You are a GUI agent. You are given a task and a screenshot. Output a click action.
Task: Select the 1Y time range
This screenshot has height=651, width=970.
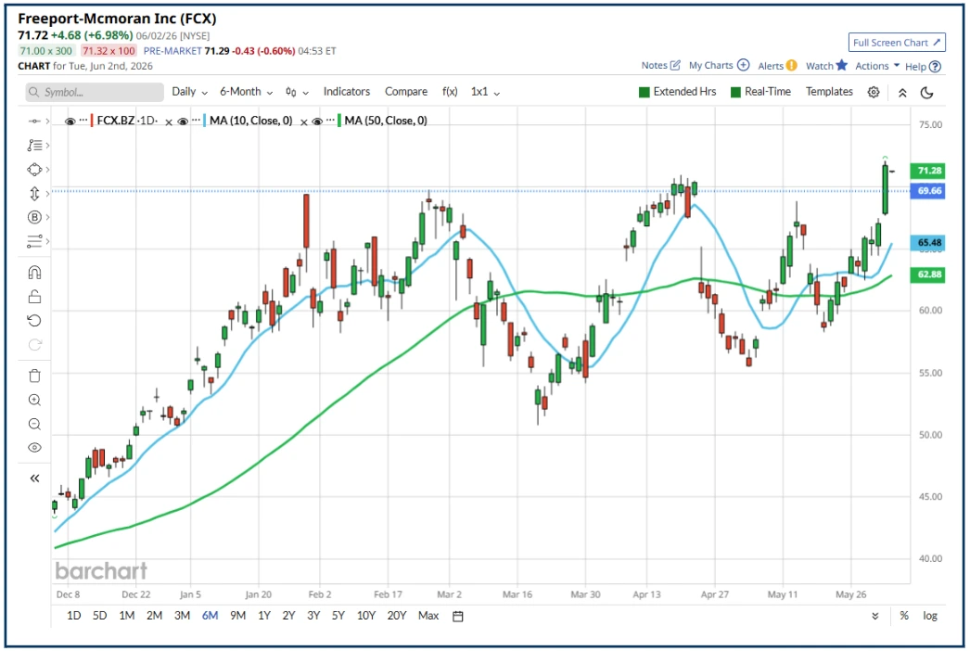coord(264,616)
